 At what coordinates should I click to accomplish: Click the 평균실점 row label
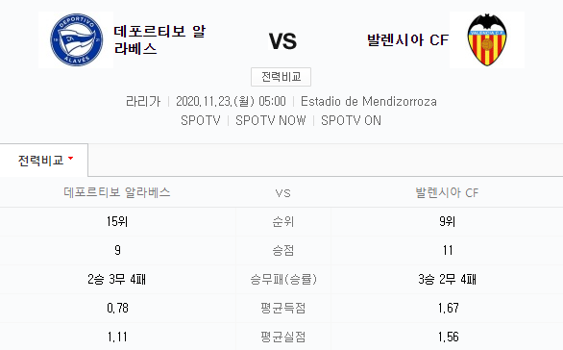(x=282, y=337)
